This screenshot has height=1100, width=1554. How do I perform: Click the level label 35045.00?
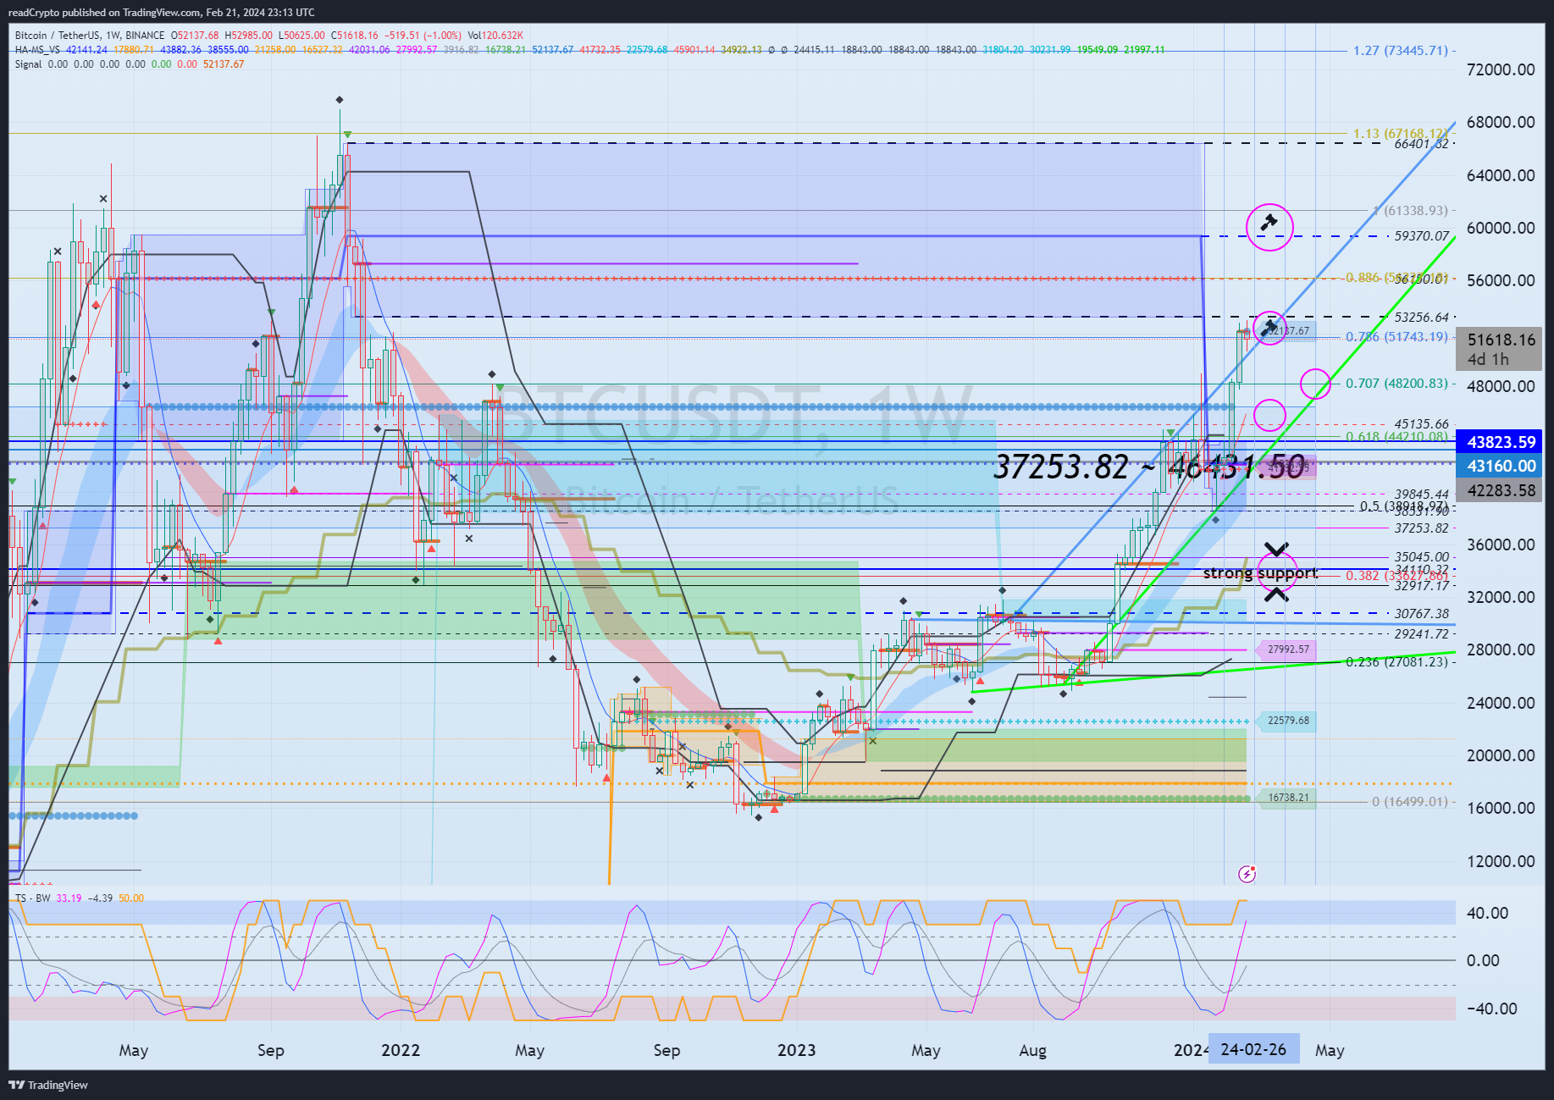(1422, 558)
